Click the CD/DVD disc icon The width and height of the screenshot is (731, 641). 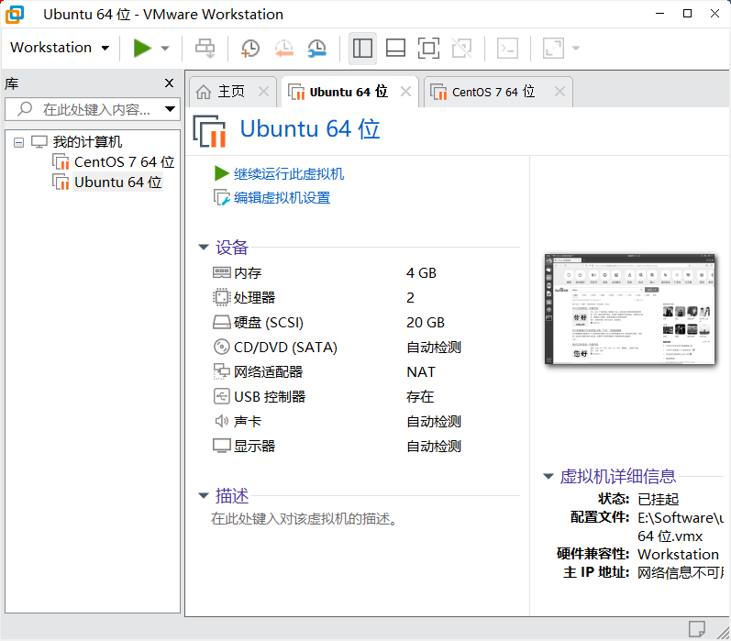pos(221,347)
